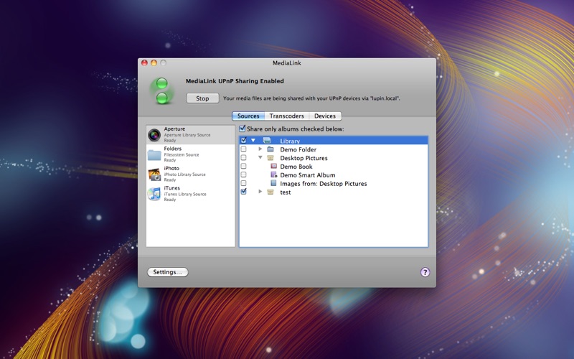Select the iPhoto library source icon
The width and height of the screenshot is (574, 359).
click(154, 174)
